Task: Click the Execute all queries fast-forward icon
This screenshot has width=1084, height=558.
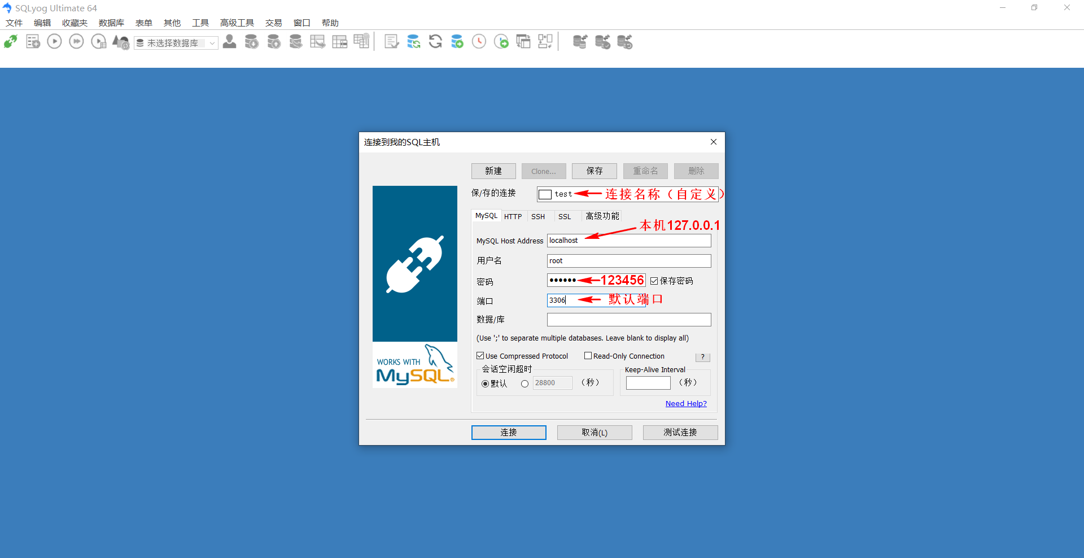Action: click(x=76, y=42)
